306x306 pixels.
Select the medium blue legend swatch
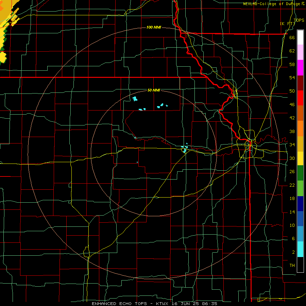(x=300, y=219)
